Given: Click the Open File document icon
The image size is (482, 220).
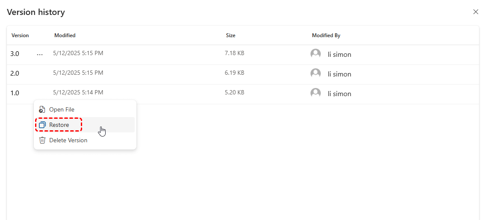Looking at the screenshot, I should pos(42,109).
